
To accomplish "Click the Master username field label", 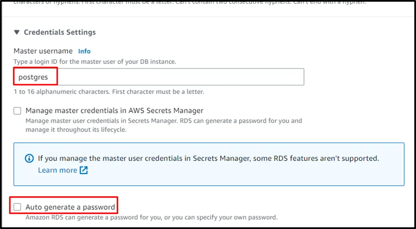I will [x=43, y=51].
